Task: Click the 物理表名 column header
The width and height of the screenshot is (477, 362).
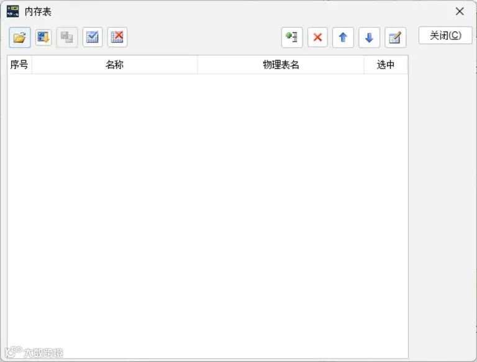Action: (x=281, y=65)
